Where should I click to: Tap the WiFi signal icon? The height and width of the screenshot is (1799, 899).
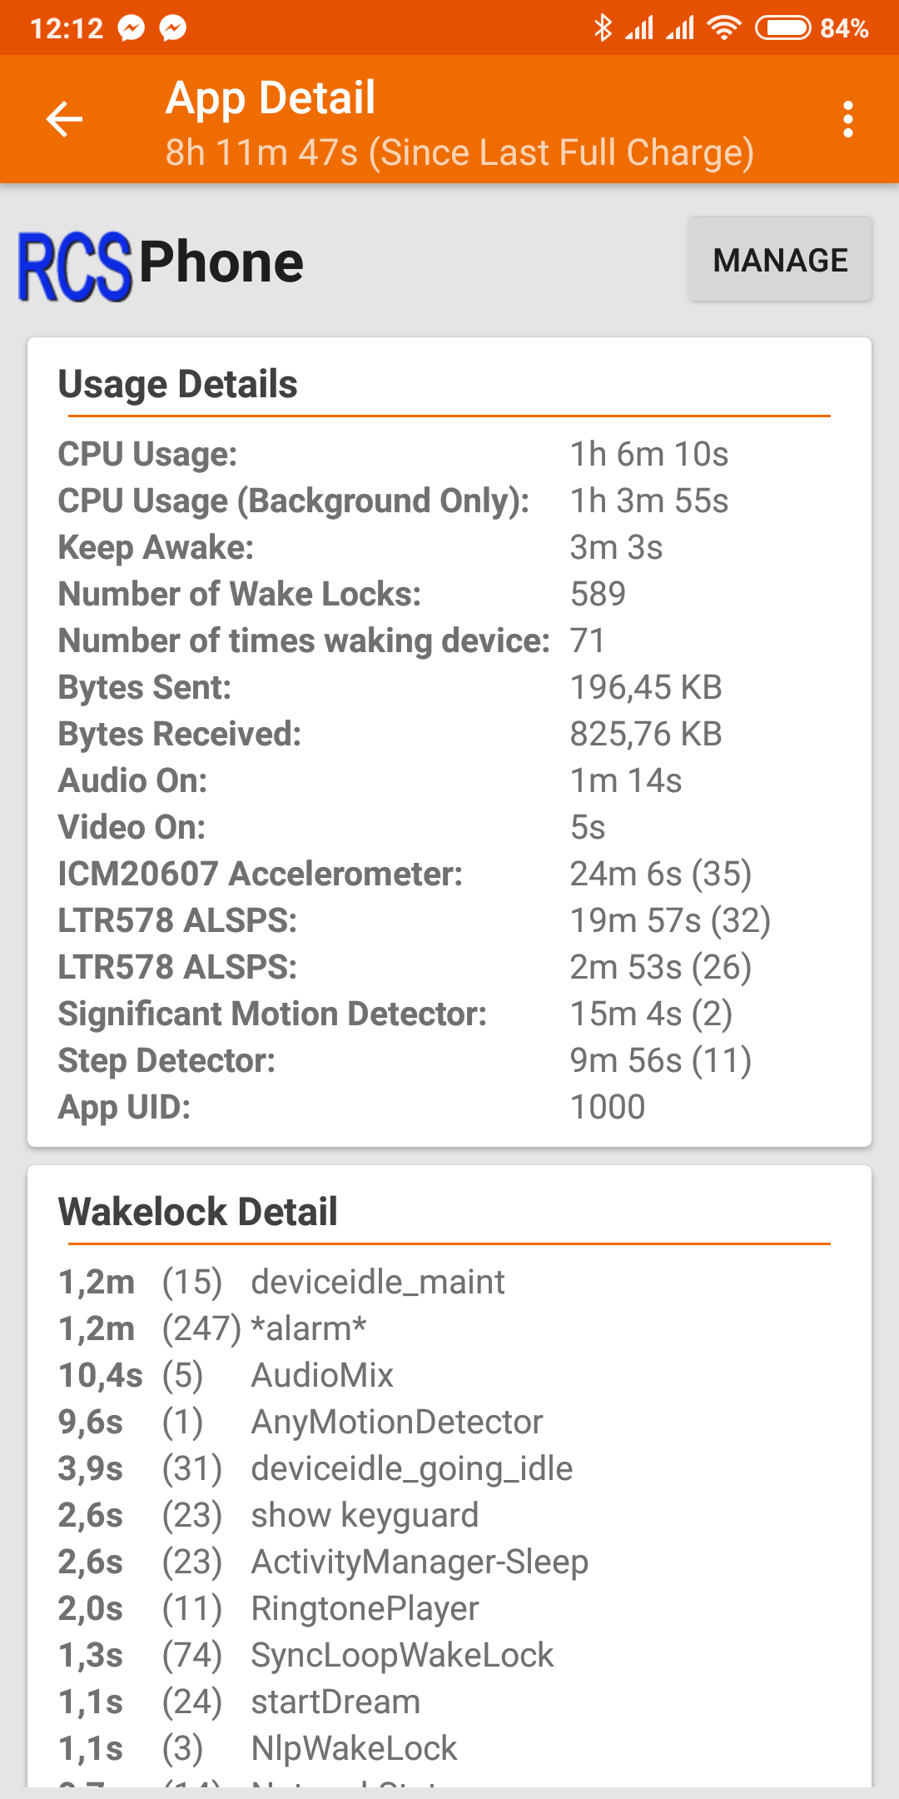(723, 28)
